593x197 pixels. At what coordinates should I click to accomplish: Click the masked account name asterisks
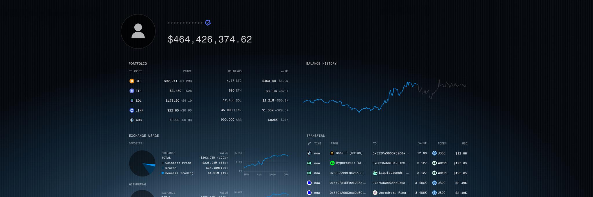click(x=185, y=23)
